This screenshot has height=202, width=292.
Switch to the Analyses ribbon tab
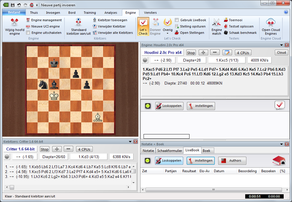(x=111, y=13)
